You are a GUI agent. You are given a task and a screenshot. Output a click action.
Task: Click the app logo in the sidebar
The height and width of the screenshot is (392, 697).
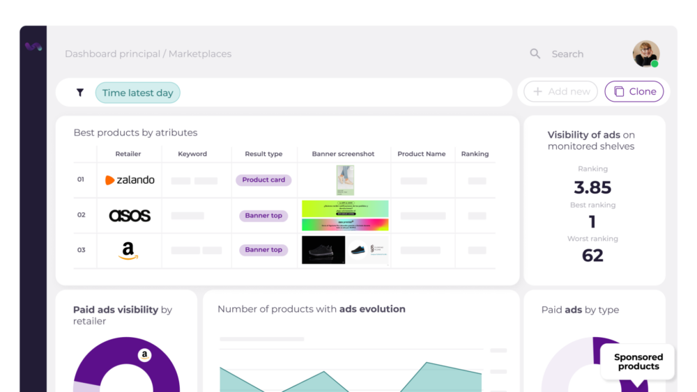click(x=33, y=47)
